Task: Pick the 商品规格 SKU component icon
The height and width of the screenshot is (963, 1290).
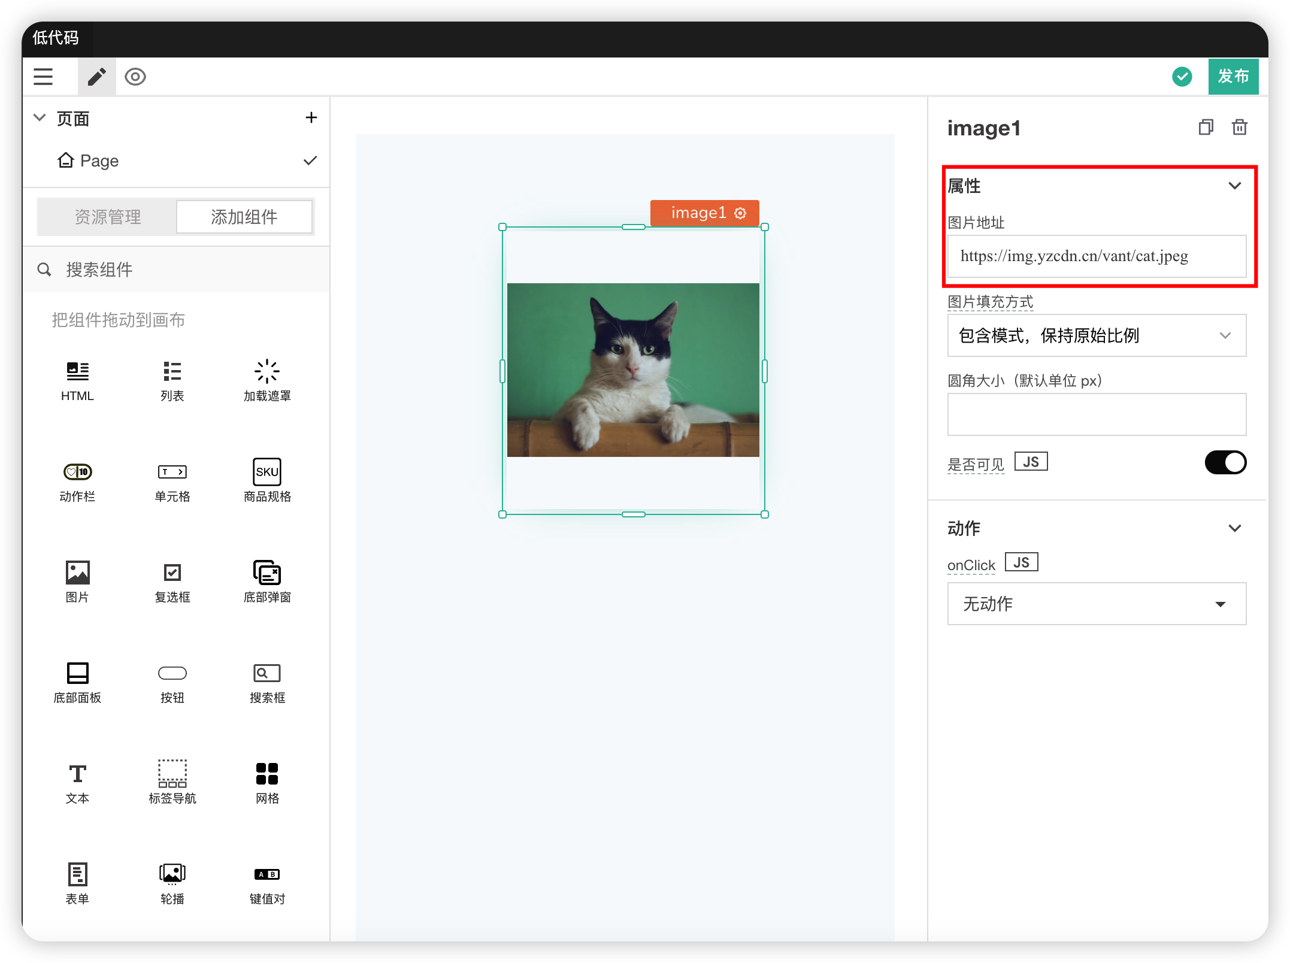Action: pyautogui.click(x=267, y=473)
